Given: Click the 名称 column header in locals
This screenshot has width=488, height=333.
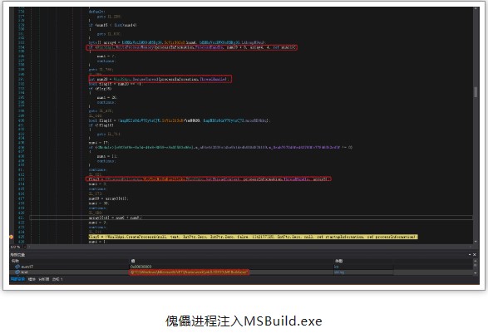Looking at the screenshot, I should (x=15, y=261).
